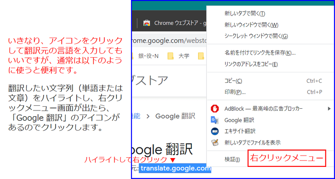Click the highlighted translate.google.com link
The width and height of the screenshot is (335, 179).
175,168
